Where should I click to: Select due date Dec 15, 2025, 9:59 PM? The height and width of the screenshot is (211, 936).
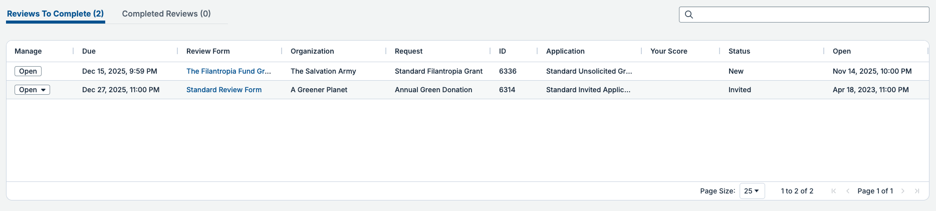[120, 71]
